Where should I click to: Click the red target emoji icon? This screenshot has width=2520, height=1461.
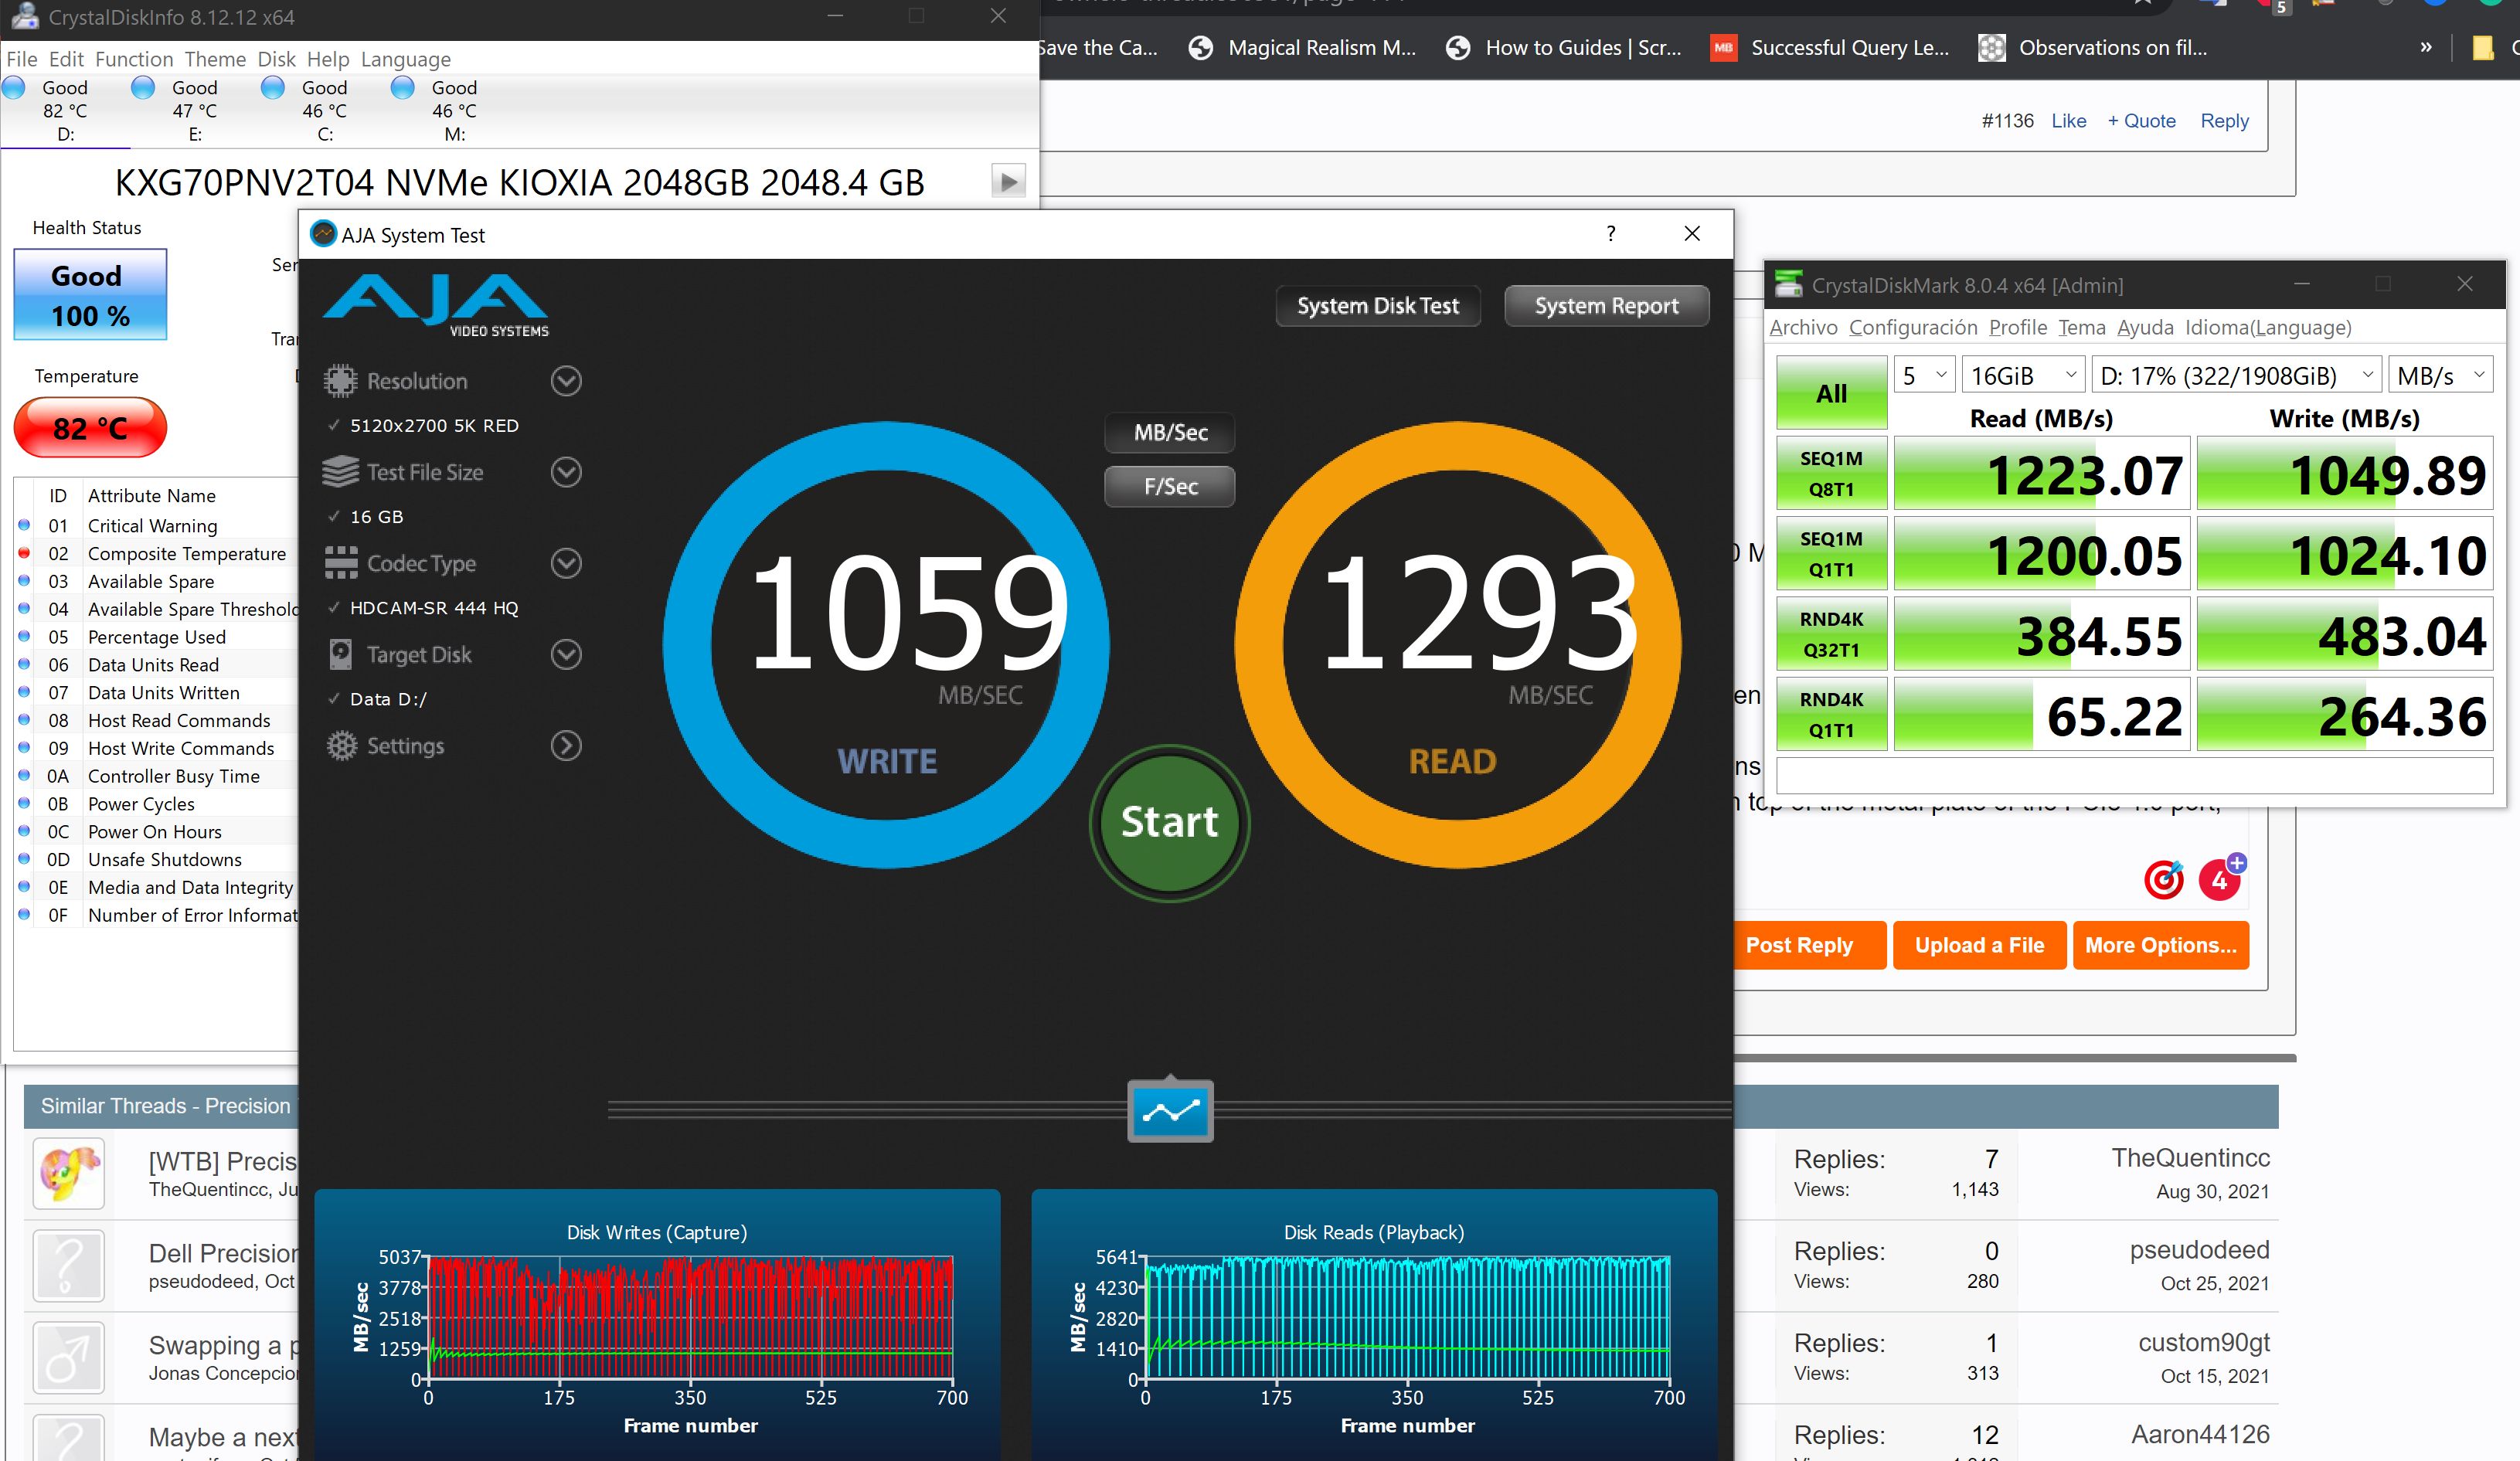click(2163, 880)
